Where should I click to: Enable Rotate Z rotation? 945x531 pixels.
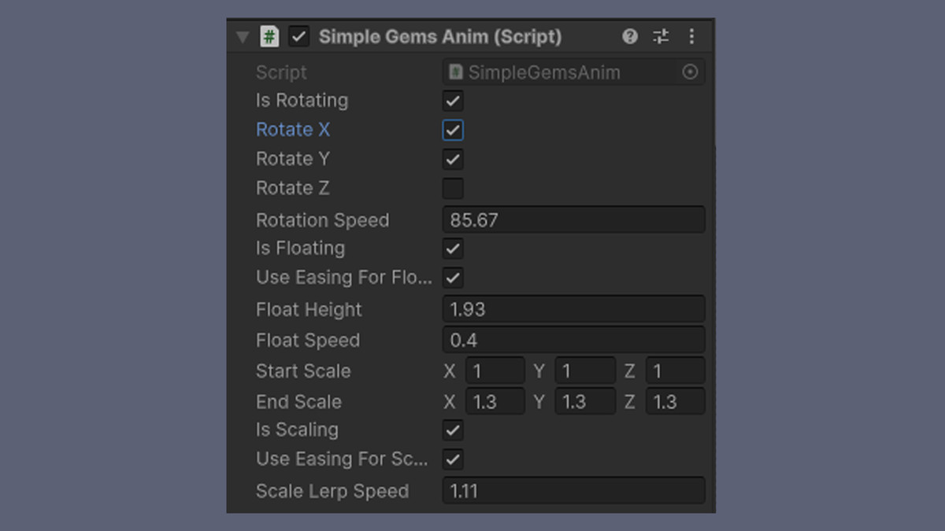(x=453, y=188)
